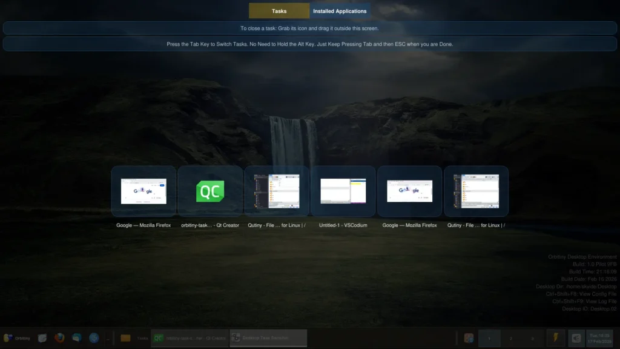Viewport: 620px width, 349px height.
Task: Click the blue globe launcher in taskbar
Action: click(94, 338)
